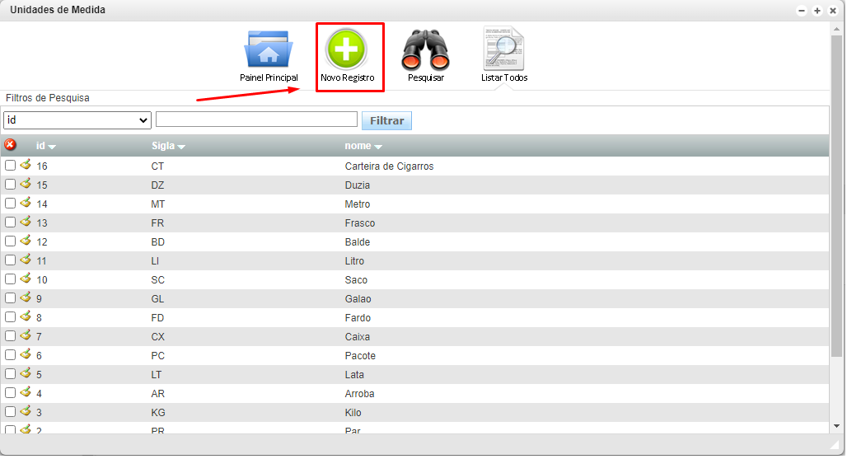The height and width of the screenshot is (459, 847).
Task: Click the edit icon for row 7 Caixa
Action: click(x=26, y=335)
